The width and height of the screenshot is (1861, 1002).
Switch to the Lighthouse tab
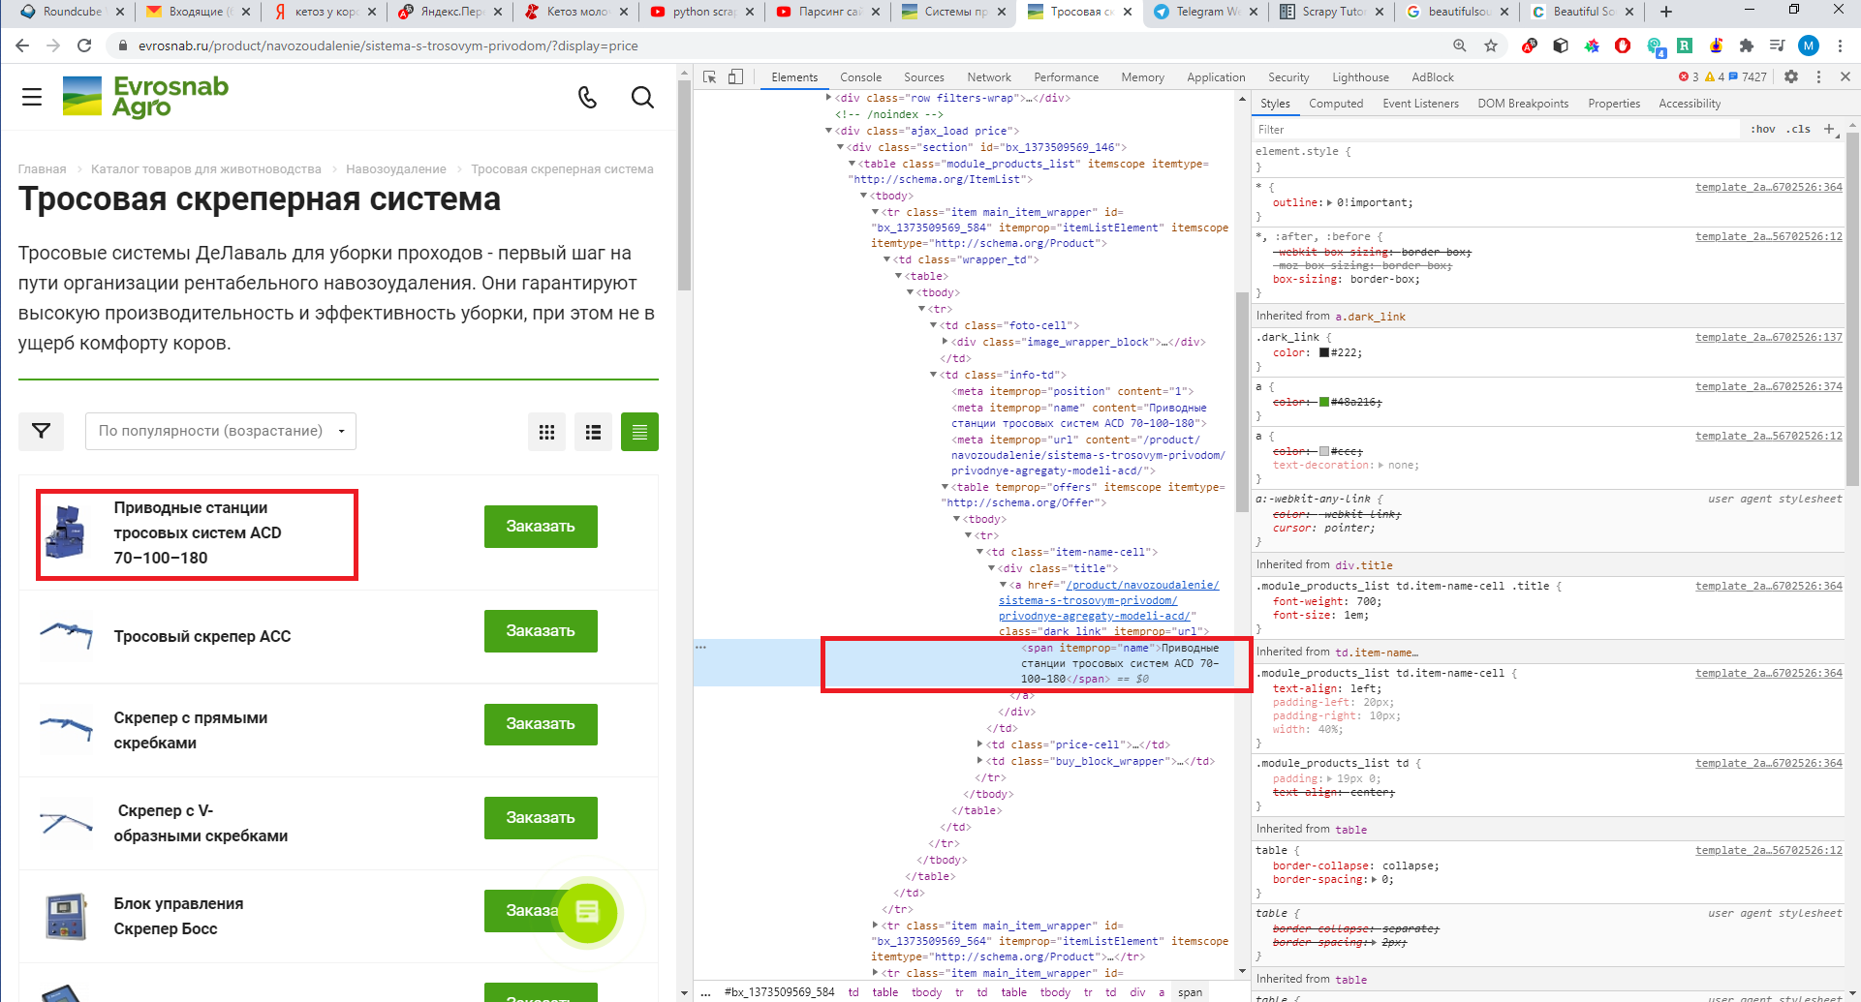point(1360,77)
